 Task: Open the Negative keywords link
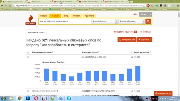(125, 32)
